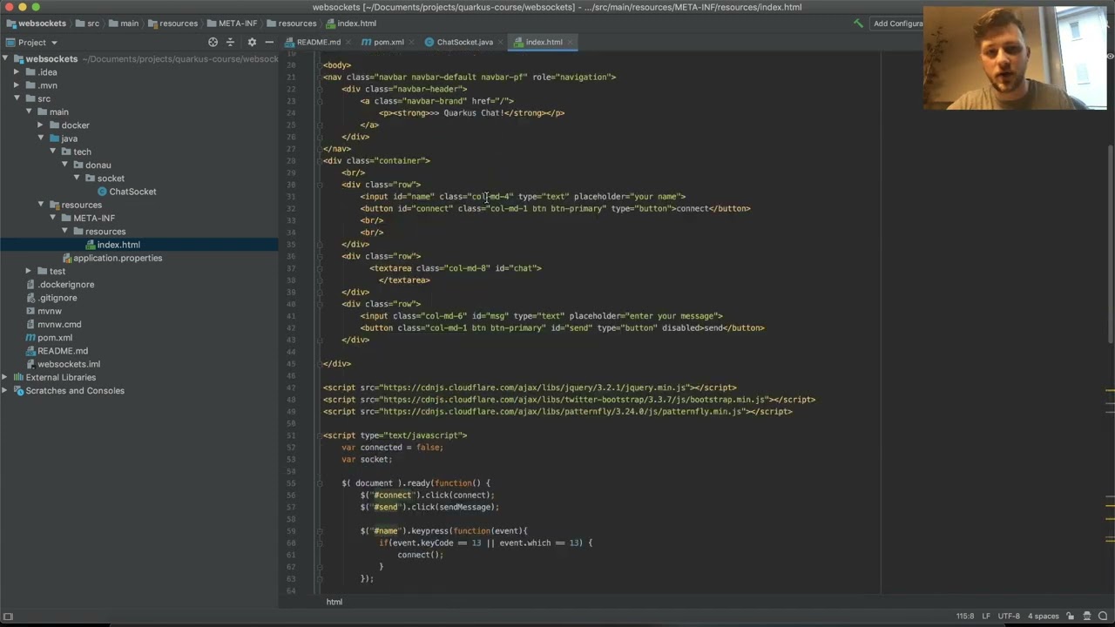Collapse the main folder arrow

click(29, 111)
